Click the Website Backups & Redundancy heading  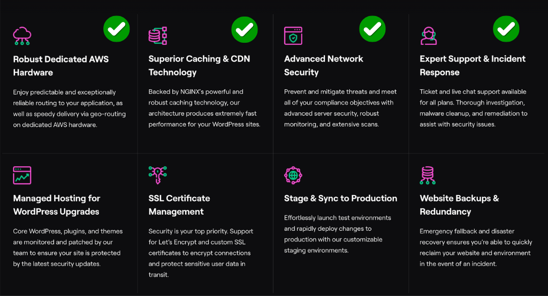pyautogui.click(x=459, y=205)
